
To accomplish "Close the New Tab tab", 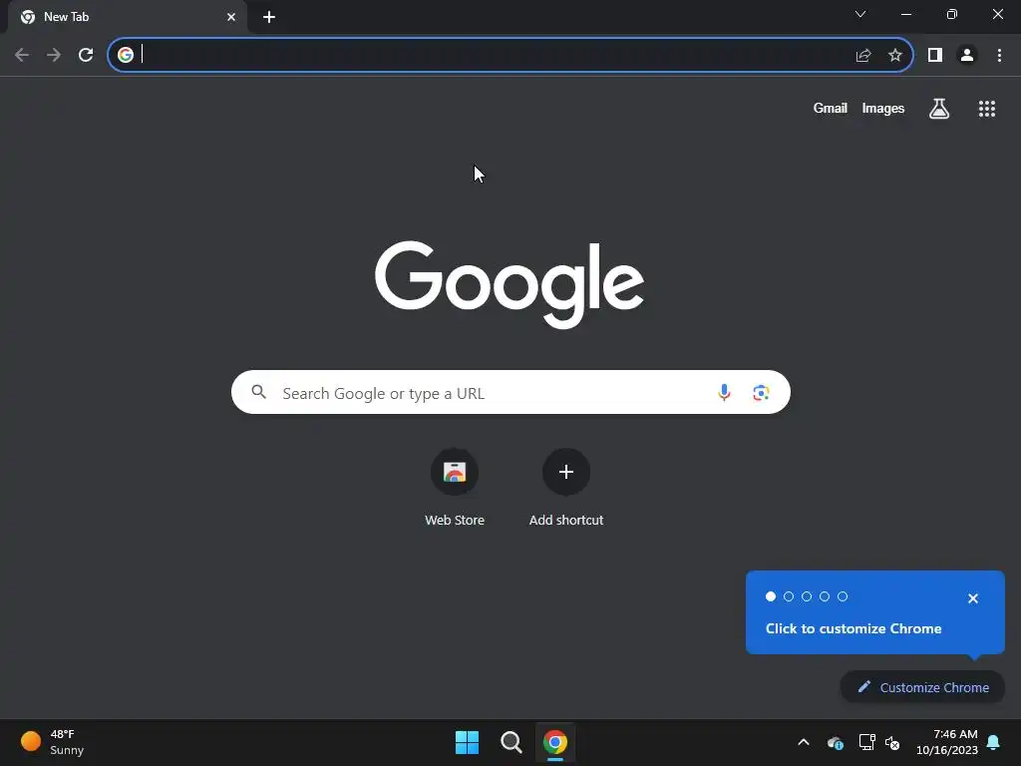I will point(231,17).
